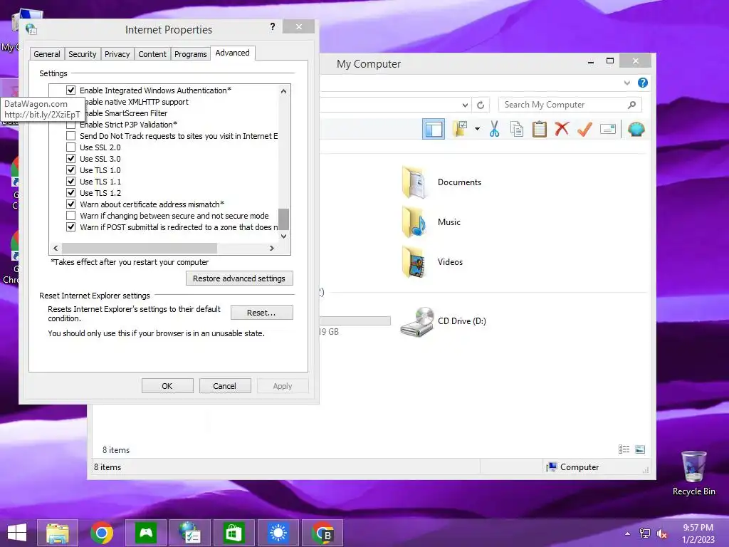Open the Programs tab

(x=191, y=54)
